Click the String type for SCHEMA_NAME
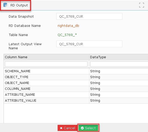Viewport: 148px width, 132px height. click(95, 71)
